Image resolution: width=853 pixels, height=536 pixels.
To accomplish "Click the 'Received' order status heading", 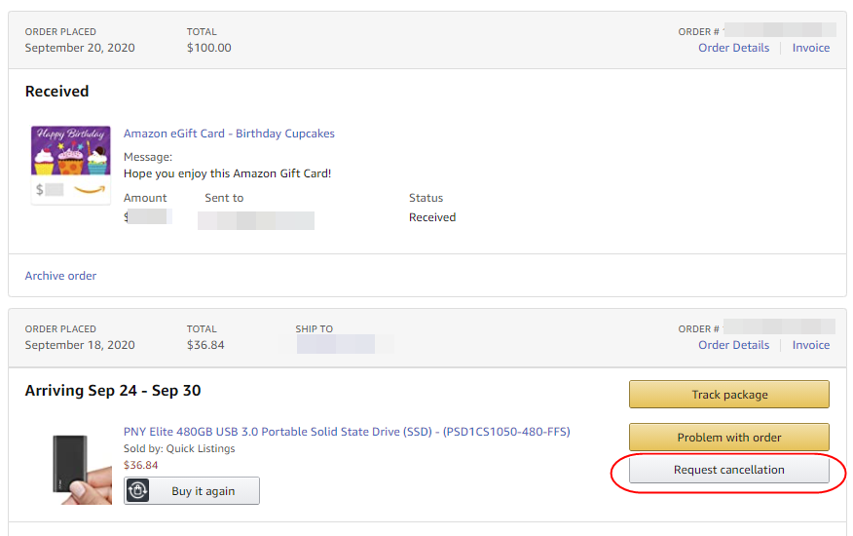I will (56, 91).
